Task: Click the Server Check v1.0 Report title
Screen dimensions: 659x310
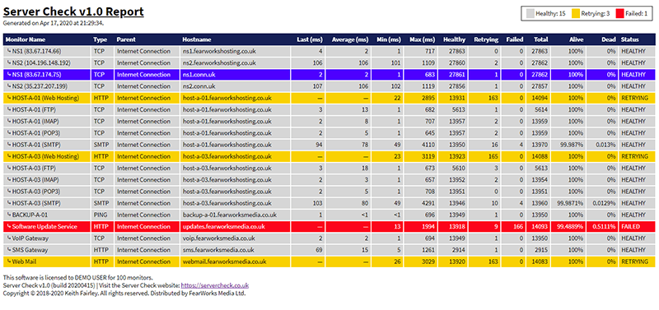Action: (73, 12)
